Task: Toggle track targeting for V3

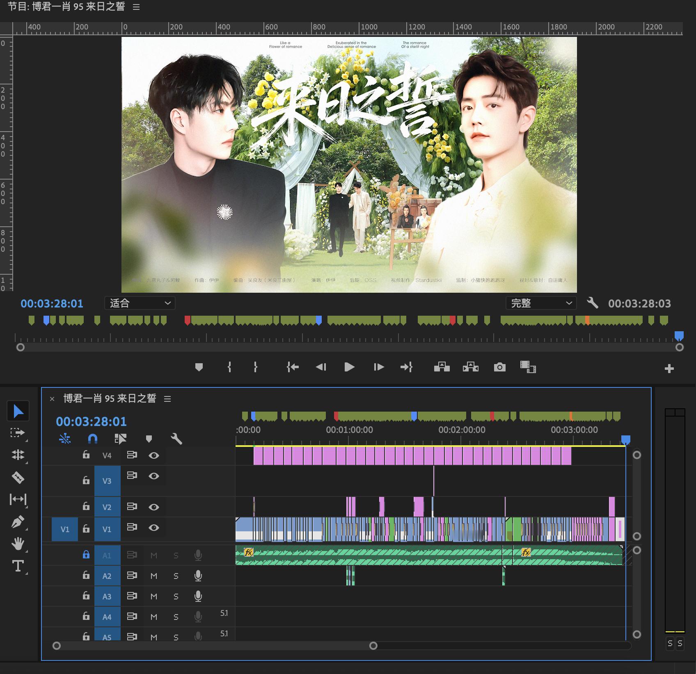Action: coord(107,481)
